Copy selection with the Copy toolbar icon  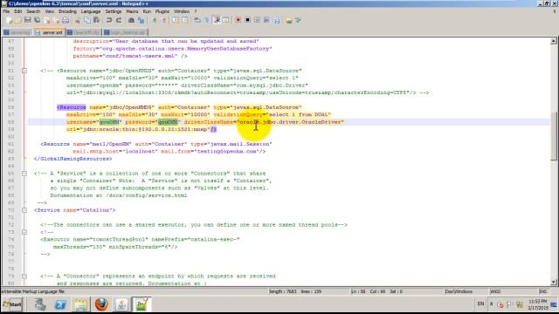click(x=87, y=20)
